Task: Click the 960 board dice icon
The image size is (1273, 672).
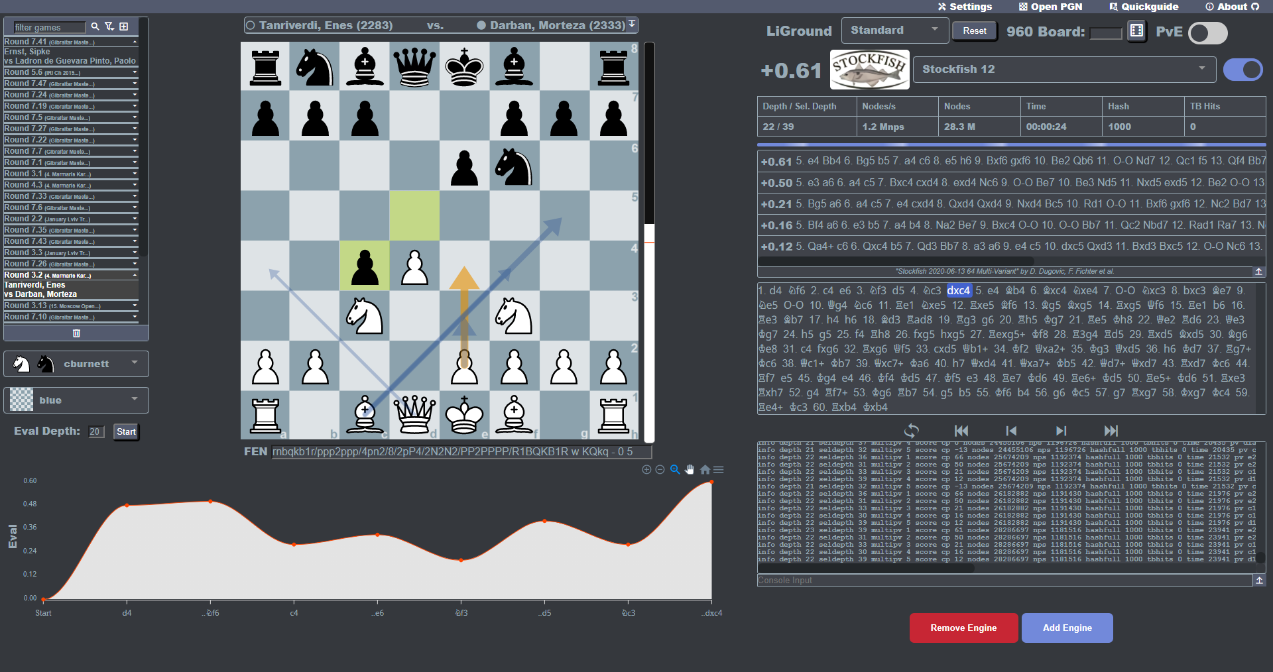Action: tap(1136, 30)
